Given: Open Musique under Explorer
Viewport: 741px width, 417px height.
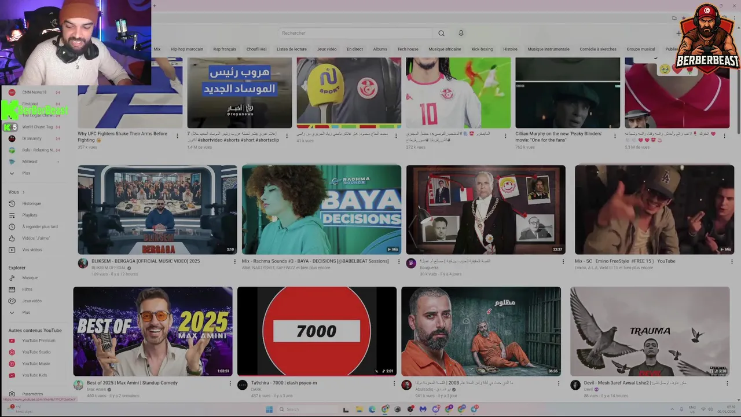Looking at the screenshot, I should click(30, 277).
